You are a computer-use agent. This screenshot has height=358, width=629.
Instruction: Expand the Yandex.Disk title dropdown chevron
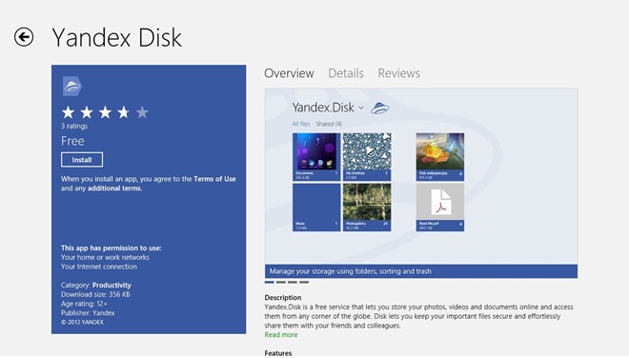(x=361, y=108)
